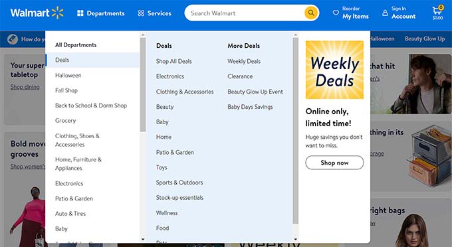Open Reorder My Items
The image size is (452, 247).
(x=351, y=13)
